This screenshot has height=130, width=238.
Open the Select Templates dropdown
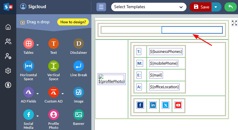coord(148,7)
